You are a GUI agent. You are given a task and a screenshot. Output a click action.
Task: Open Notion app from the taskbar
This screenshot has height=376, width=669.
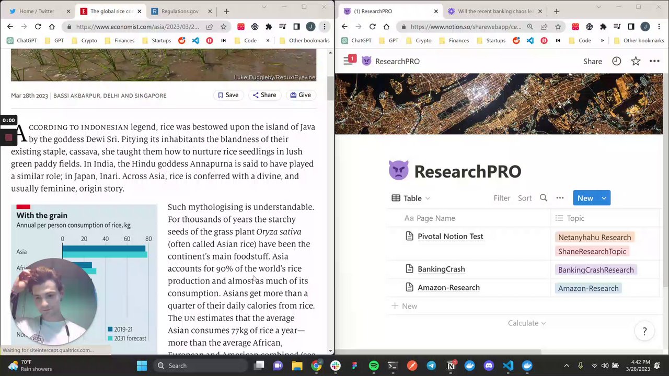tap(451, 366)
